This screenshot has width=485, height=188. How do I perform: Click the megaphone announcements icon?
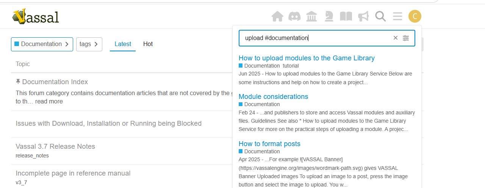[363, 16]
